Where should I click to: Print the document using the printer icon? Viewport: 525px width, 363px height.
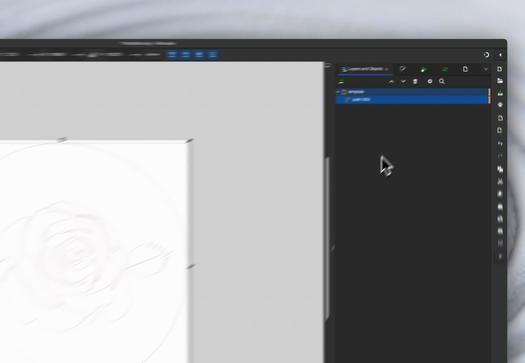click(500, 105)
